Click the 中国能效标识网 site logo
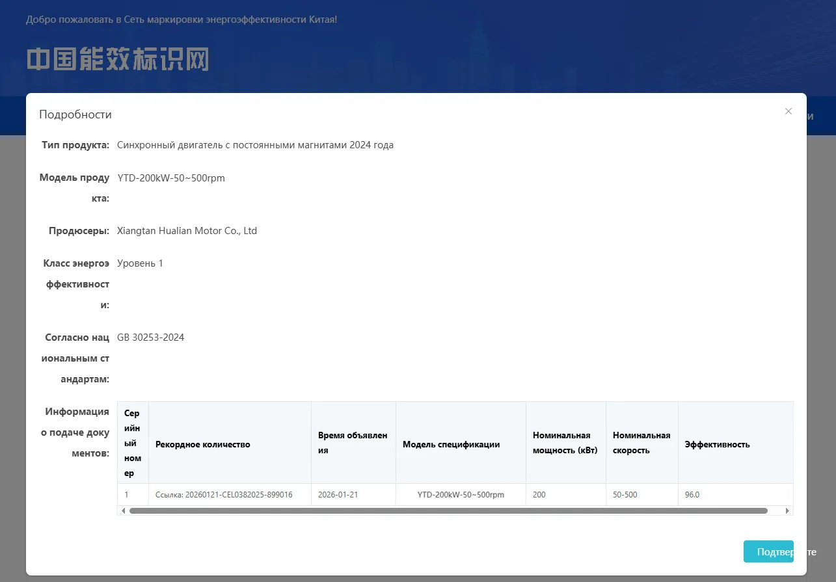 (x=118, y=60)
